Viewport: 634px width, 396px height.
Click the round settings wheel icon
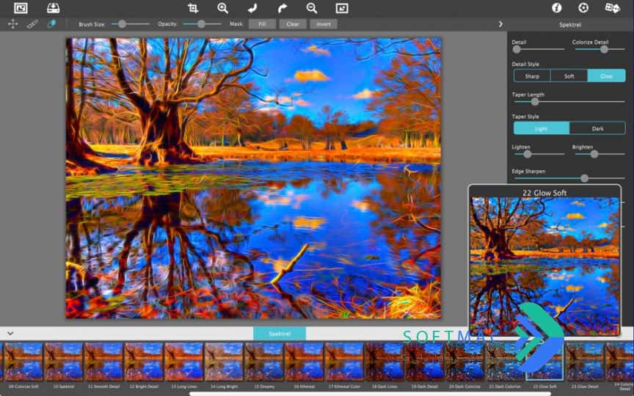point(583,7)
